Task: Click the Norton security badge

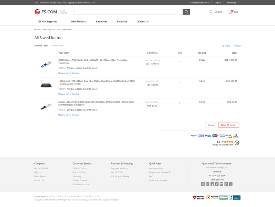Action: (212, 197)
